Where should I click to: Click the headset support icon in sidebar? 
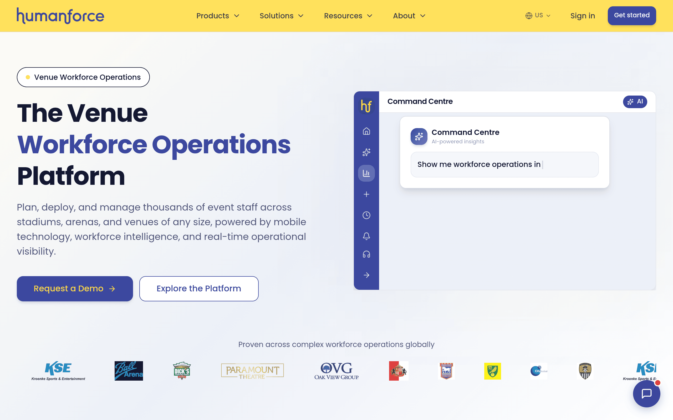coord(366,254)
